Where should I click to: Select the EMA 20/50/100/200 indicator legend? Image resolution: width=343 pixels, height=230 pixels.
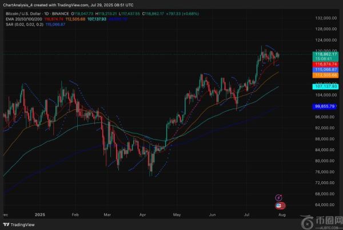pos(21,18)
